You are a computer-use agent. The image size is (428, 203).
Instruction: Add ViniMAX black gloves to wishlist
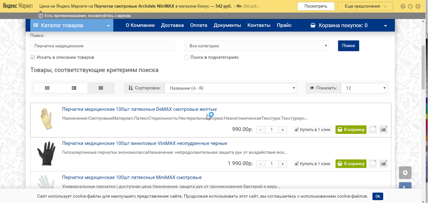[373, 163]
